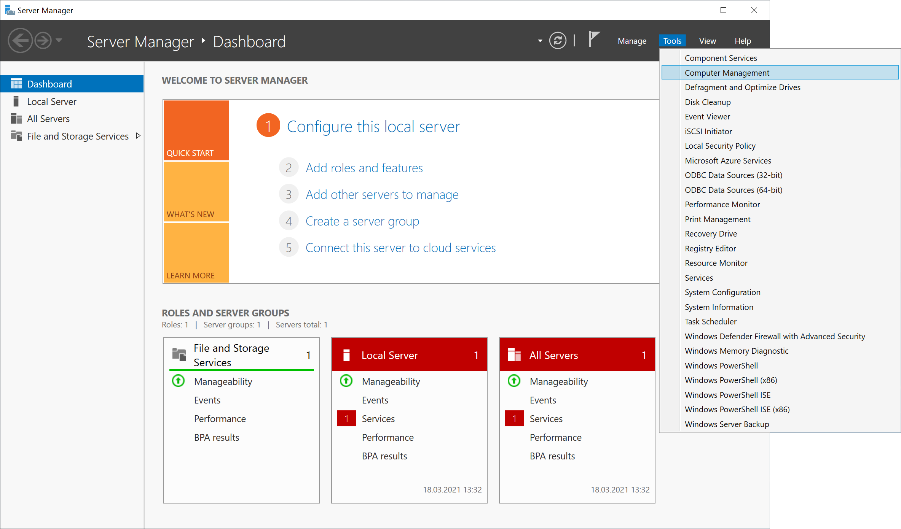Click File and Storage Services tile icon

(179, 354)
